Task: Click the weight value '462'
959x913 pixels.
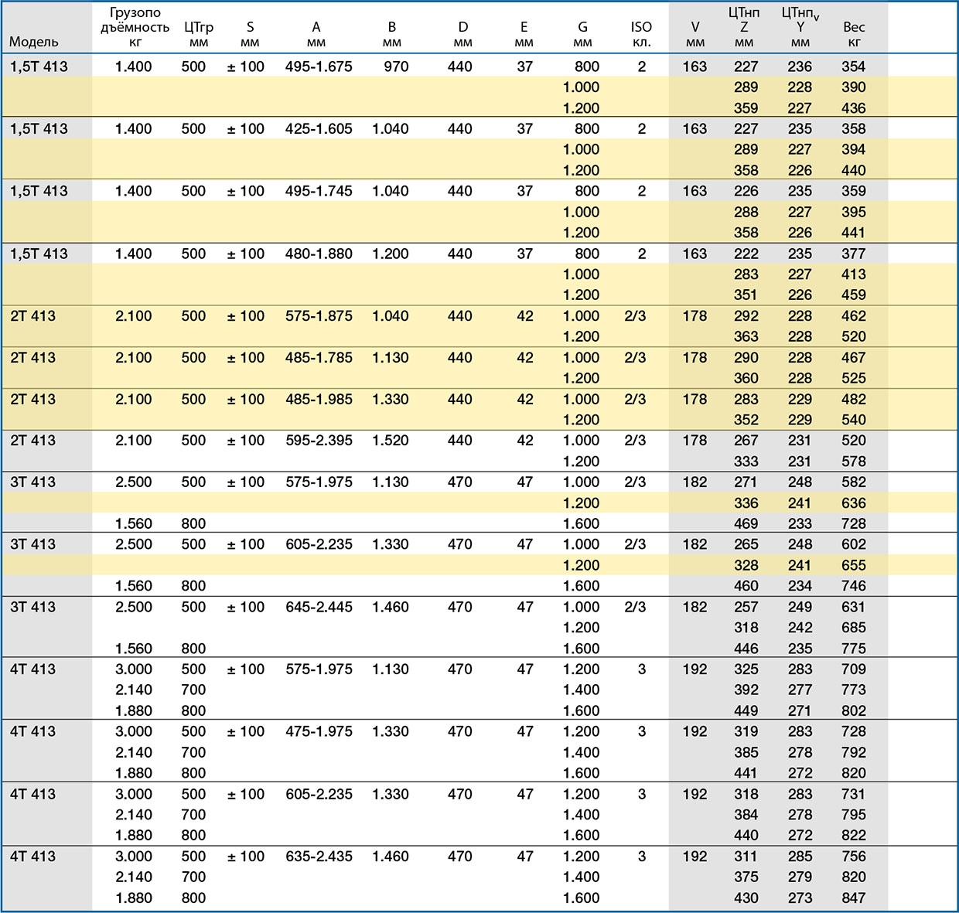Action: pos(854,316)
